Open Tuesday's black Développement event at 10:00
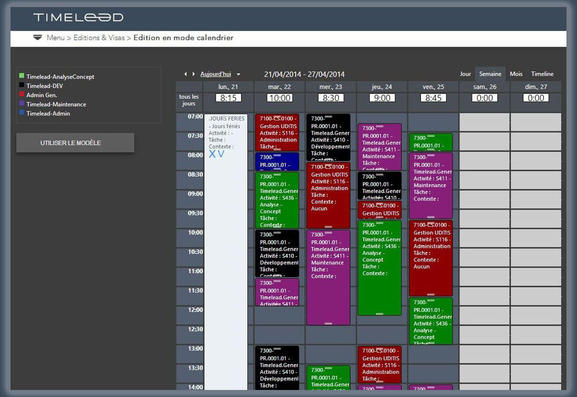 (277, 253)
